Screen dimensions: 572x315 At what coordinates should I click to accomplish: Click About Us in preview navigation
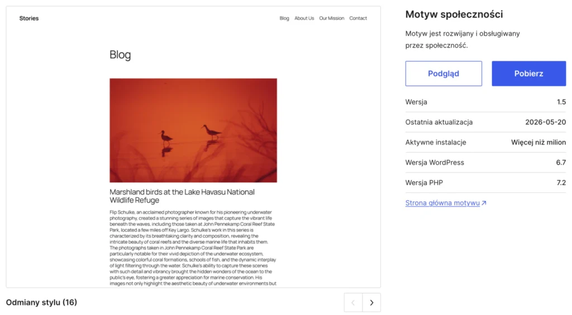tap(304, 18)
